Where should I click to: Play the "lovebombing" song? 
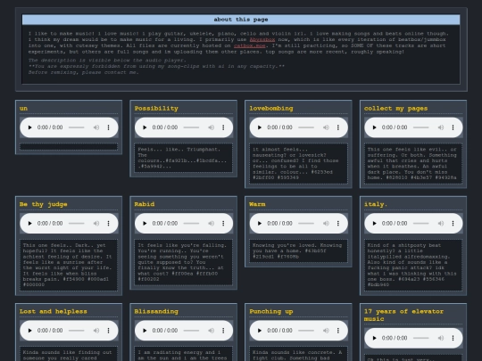(260, 127)
